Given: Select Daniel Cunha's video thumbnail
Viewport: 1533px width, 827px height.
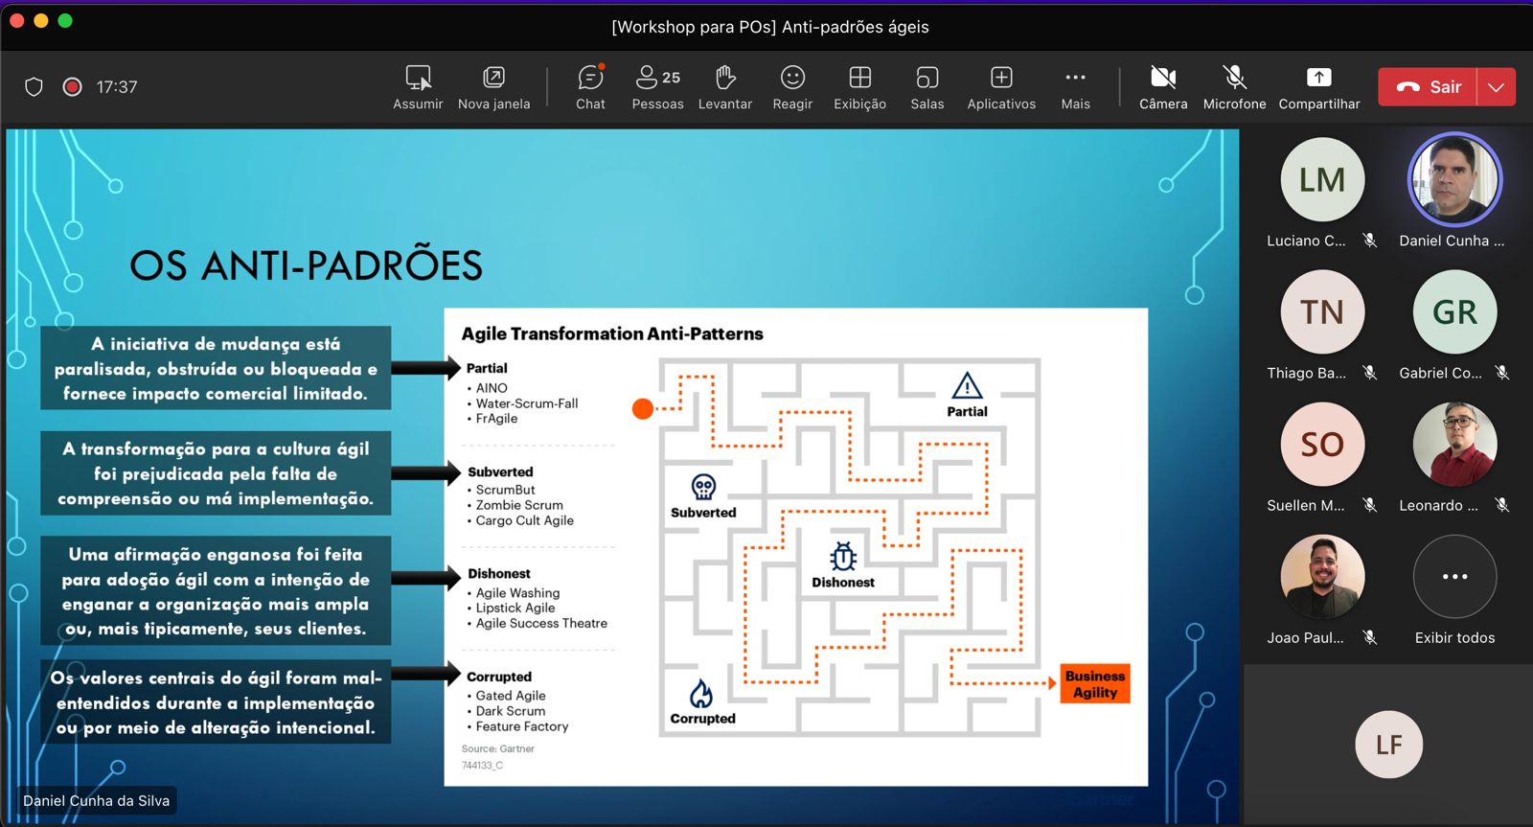Looking at the screenshot, I should [x=1454, y=180].
